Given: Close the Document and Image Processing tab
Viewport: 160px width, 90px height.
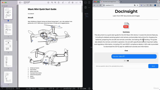Looking at the screenshot, I should point(118,2).
